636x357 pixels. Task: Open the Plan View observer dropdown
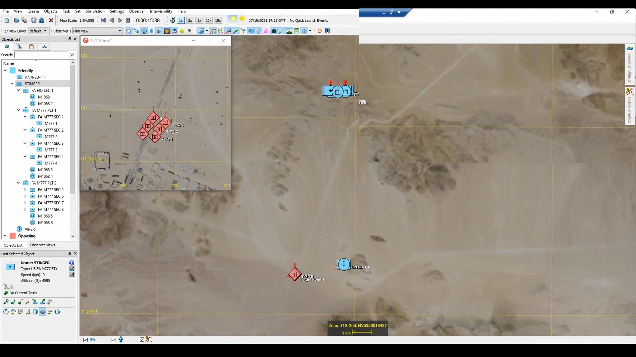click(97, 31)
